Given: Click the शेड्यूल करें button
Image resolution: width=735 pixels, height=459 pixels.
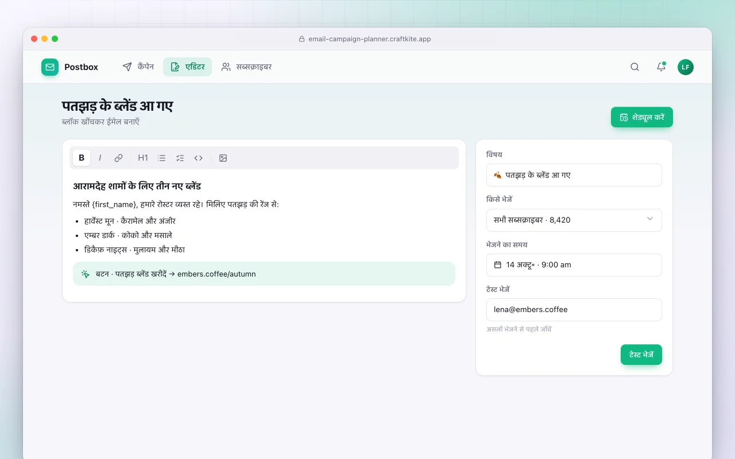Looking at the screenshot, I should point(642,117).
